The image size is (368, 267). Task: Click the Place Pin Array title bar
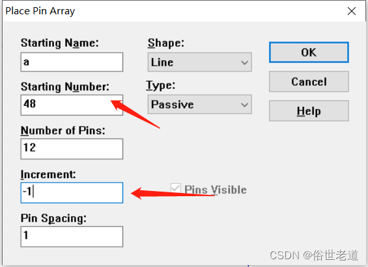click(x=174, y=11)
